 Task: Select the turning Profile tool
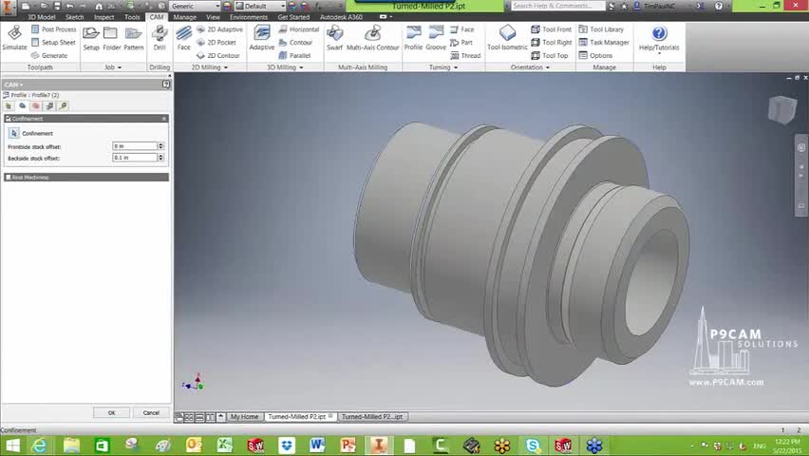coord(413,38)
